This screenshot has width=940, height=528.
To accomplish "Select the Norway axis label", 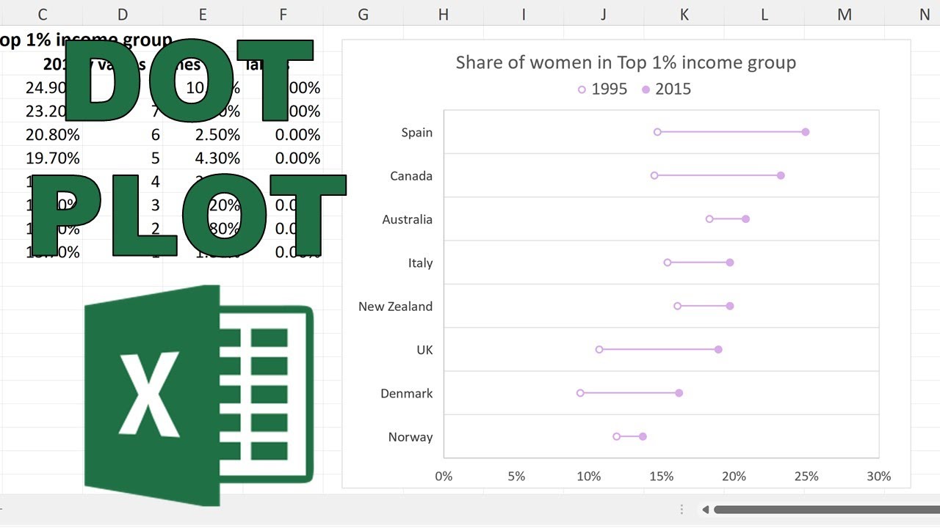I will tap(411, 437).
